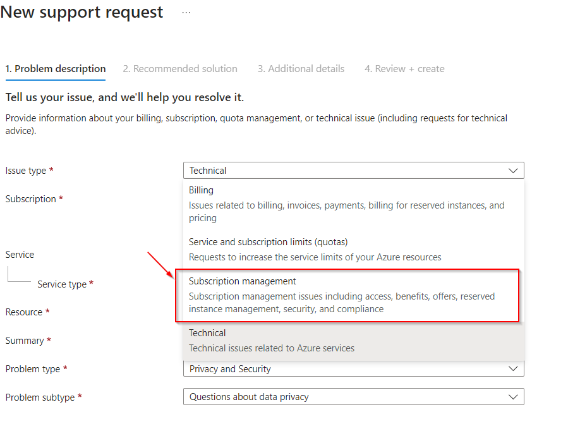The width and height of the screenshot is (580, 431).
Task: Switch to the Recommended solution tab
Action: [x=180, y=68]
